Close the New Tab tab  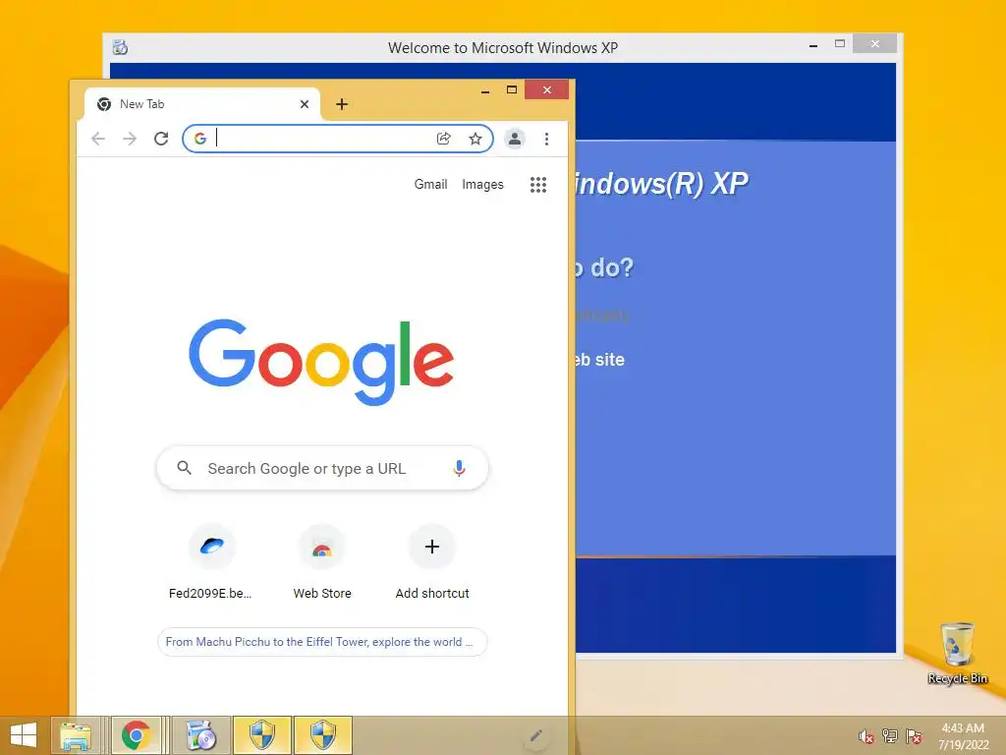point(305,104)
